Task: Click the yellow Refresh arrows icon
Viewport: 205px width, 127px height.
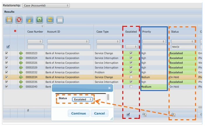Action: coord(50,20)
